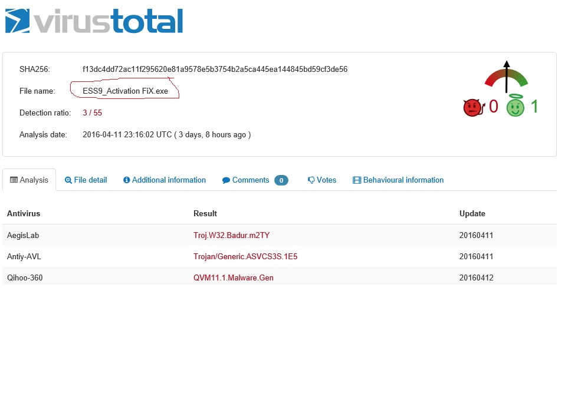Vote malicious with the red devil icon
581x393 pixels.
point(474,108)
